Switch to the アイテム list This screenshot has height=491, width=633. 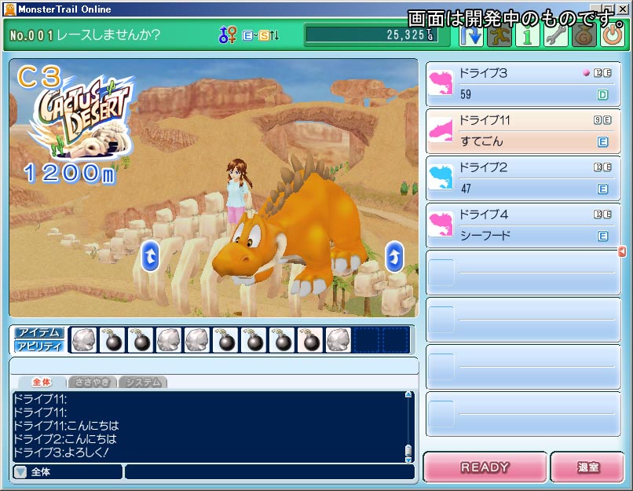point(39,333)
